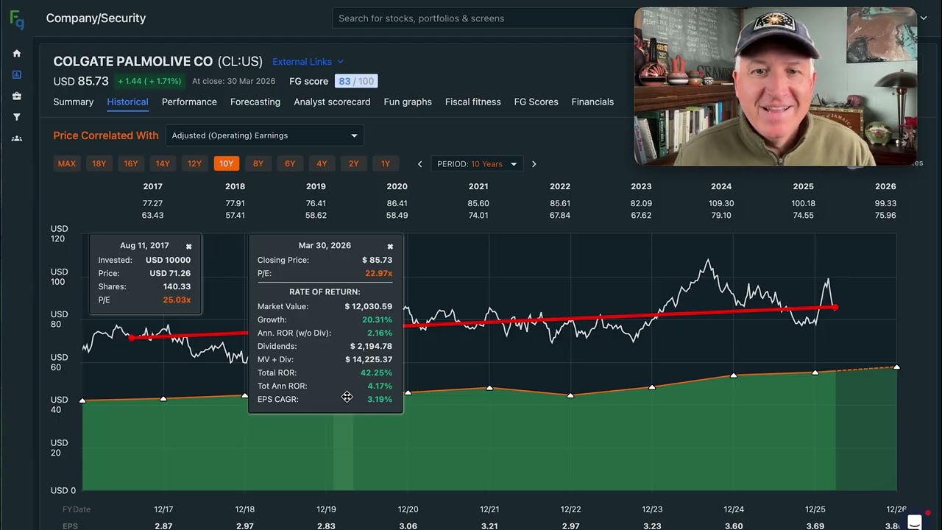Viewport: 942px width, 530px height.
Task: Click the FG score 83/100 badge
Action: coord(355,82)
